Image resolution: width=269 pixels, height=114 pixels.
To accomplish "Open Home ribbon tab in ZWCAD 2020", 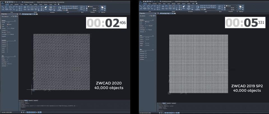I will tap(7, 4).
